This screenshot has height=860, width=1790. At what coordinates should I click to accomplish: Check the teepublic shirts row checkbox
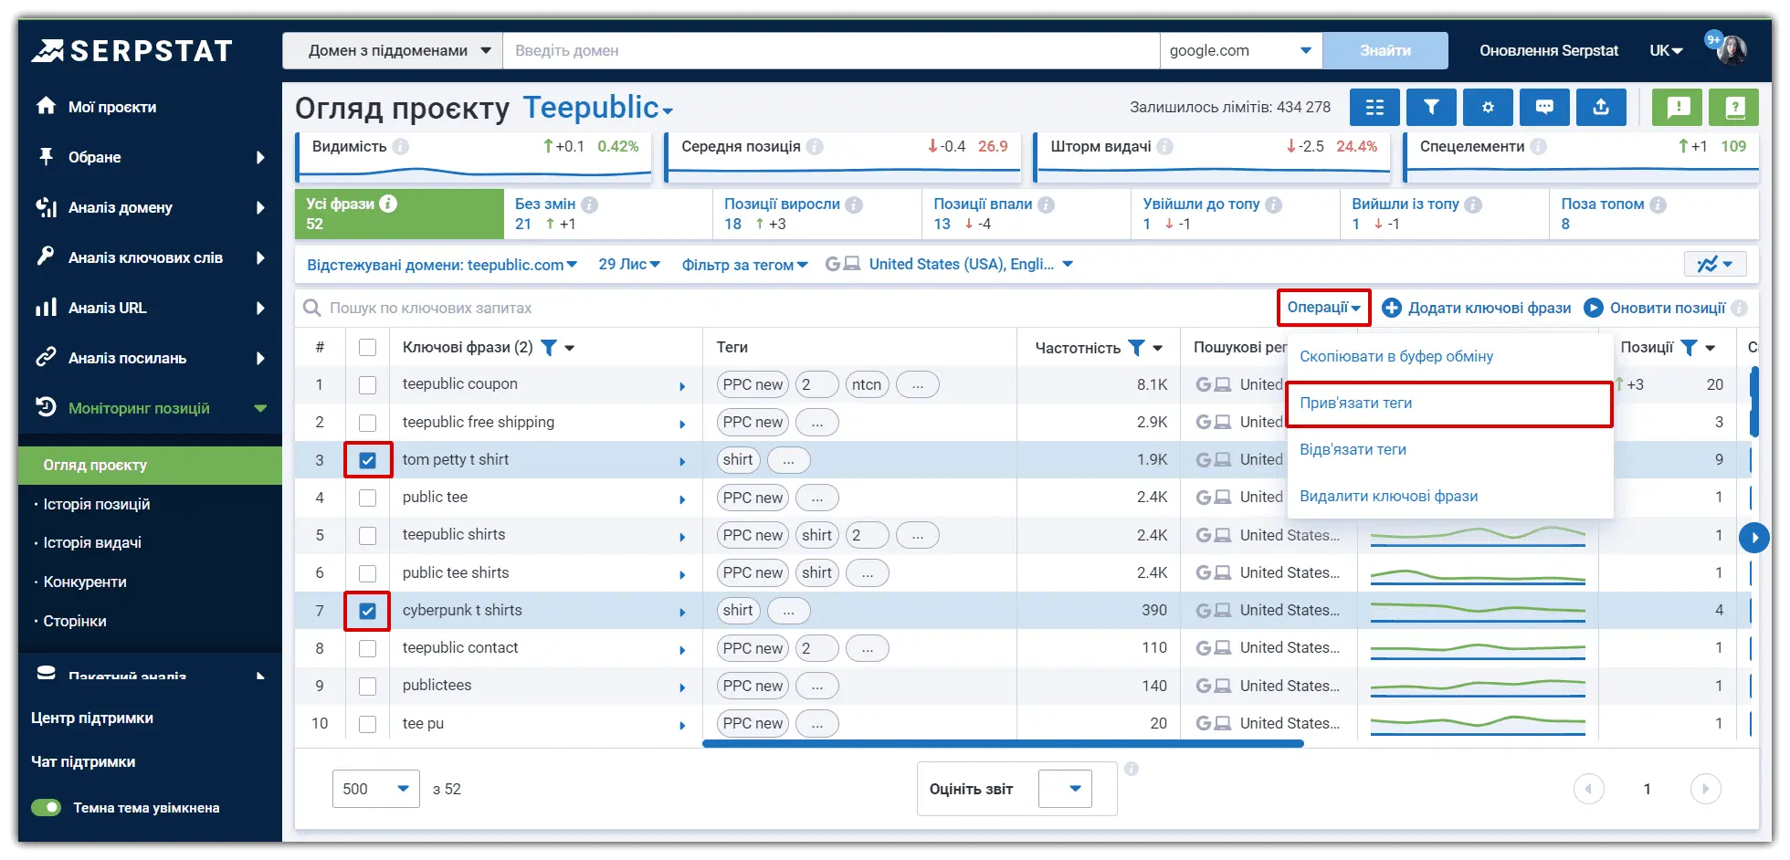point(367,536)
